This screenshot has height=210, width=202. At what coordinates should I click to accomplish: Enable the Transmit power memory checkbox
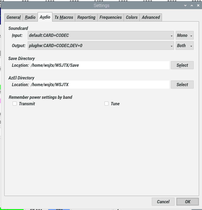(15, 104)
